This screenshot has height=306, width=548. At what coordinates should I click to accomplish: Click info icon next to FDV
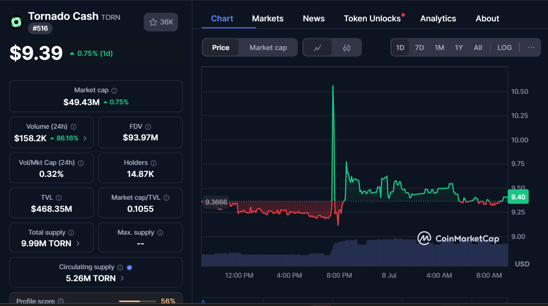click(148, 127)
